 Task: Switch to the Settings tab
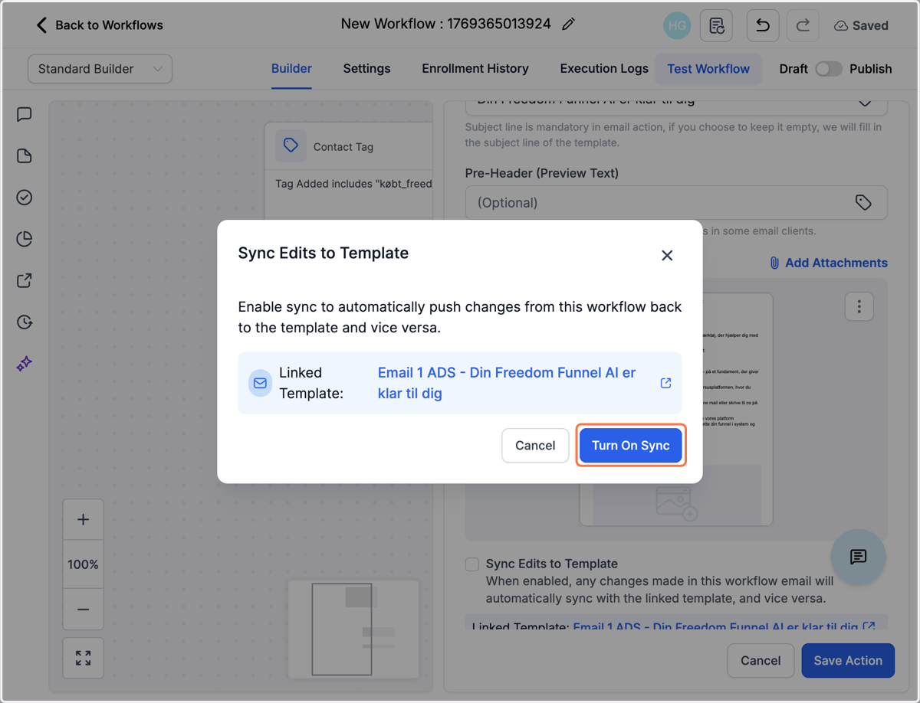coord(366,69)
